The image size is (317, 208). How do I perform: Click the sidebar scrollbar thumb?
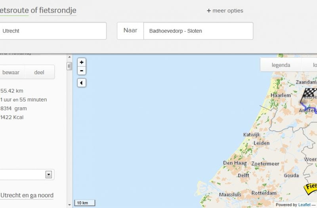69,66
